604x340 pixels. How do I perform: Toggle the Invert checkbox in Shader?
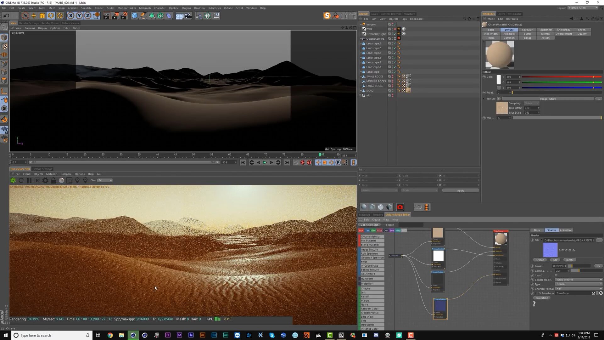point(556,275)
